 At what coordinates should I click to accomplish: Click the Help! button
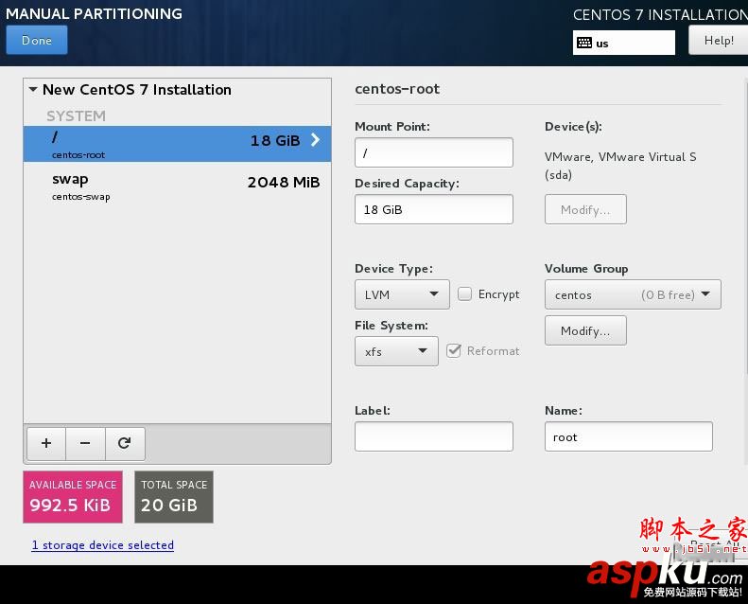click(x=719, y=40)
